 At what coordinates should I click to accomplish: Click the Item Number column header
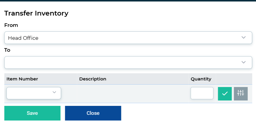pos(22,79)
